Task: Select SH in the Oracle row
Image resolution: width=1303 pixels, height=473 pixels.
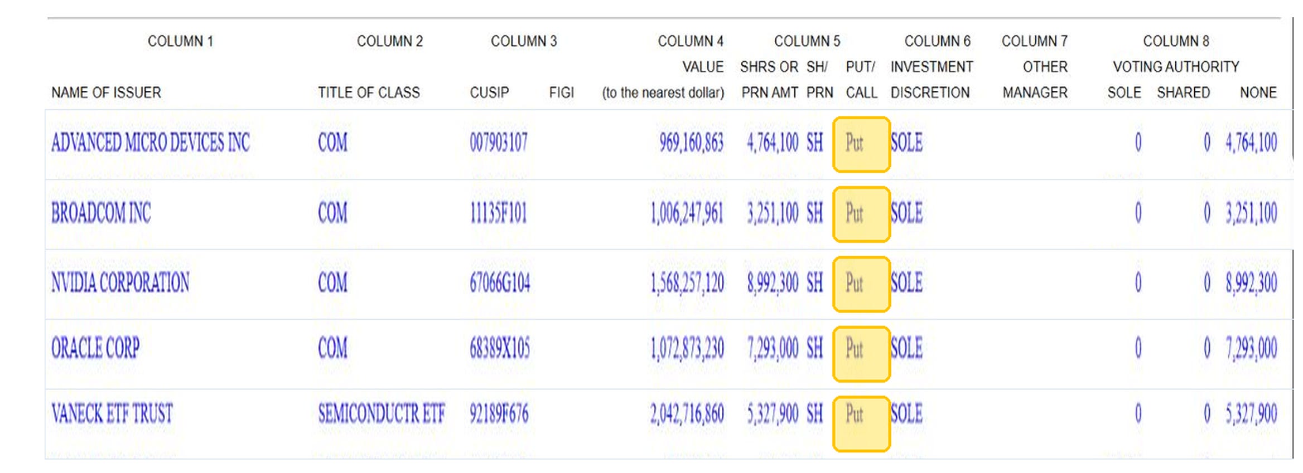Action: [815, 348]
